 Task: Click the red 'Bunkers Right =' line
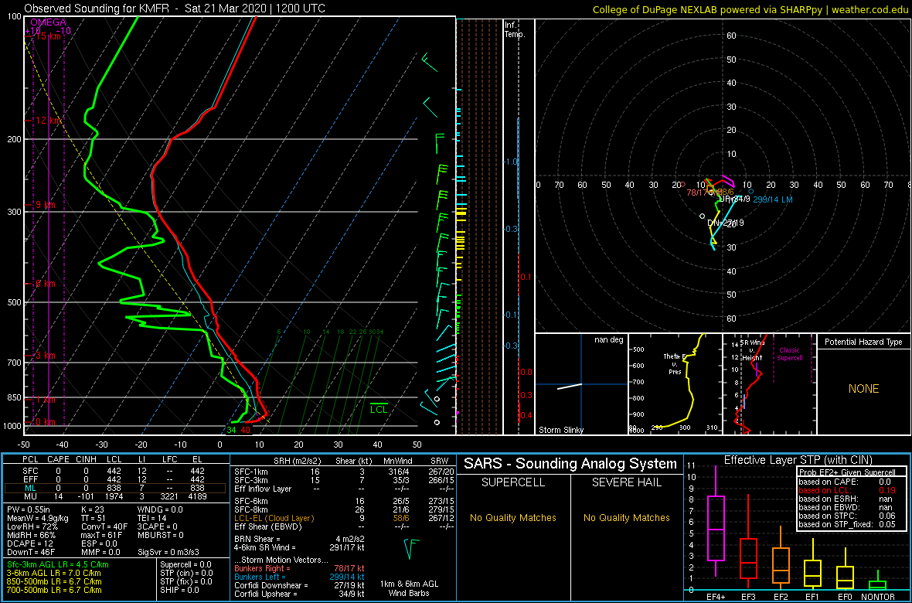coord(300,568)
